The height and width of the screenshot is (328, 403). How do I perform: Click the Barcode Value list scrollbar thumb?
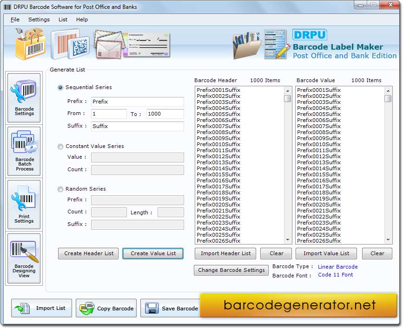[388, 98]
